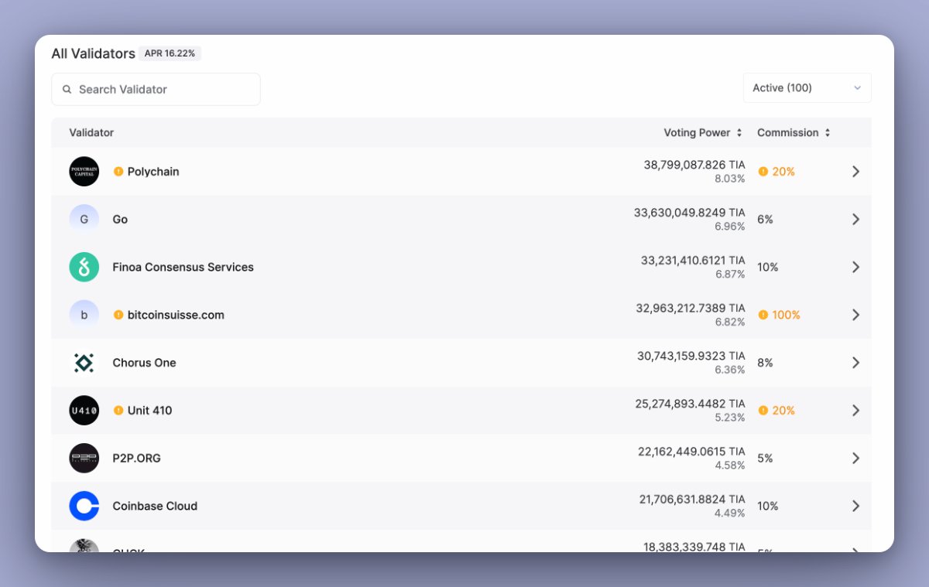Click voting power 32,963,212.7389 TIA
The height and width of the screenshot is (587, 929).
691,308
